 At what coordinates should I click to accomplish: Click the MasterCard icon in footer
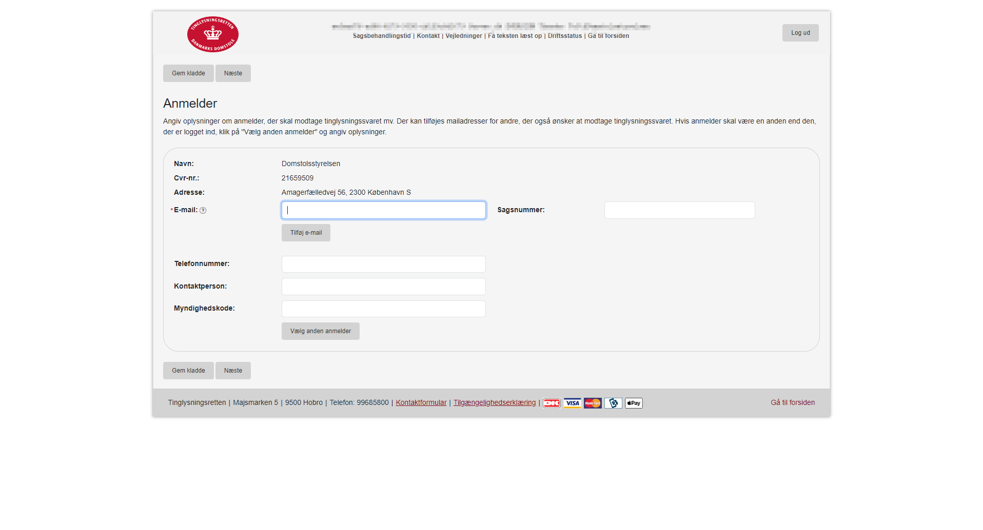(593, 403)
